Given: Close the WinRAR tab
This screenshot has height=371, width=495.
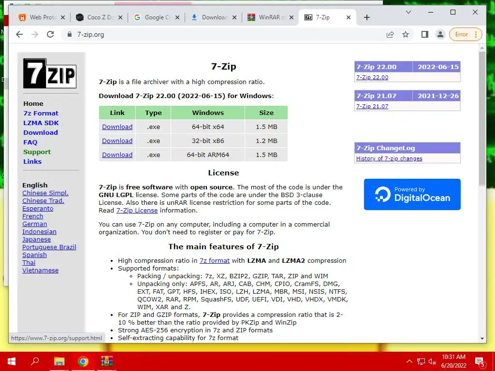Looking at the screenshot, I should click(291, 17).
